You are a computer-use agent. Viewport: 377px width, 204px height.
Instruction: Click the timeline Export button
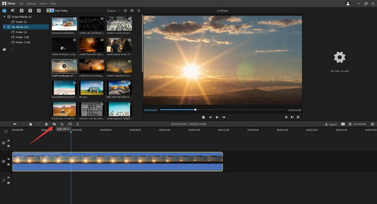(x=331, y=124)
